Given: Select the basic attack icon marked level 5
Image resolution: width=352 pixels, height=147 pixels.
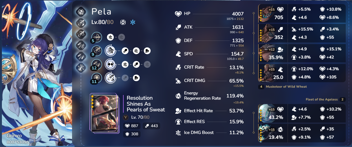Looking at the screenshot, I should pos(97,37).
